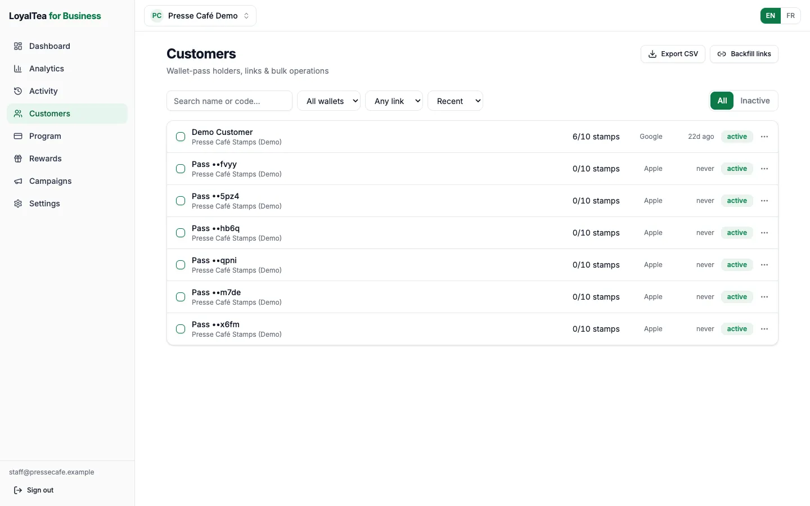This screenshot has width=810, height=506.
Task: Open the Rewards section
Action: (67, 159)
